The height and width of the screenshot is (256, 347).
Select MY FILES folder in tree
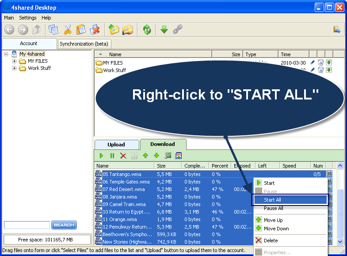pos(38,61)
